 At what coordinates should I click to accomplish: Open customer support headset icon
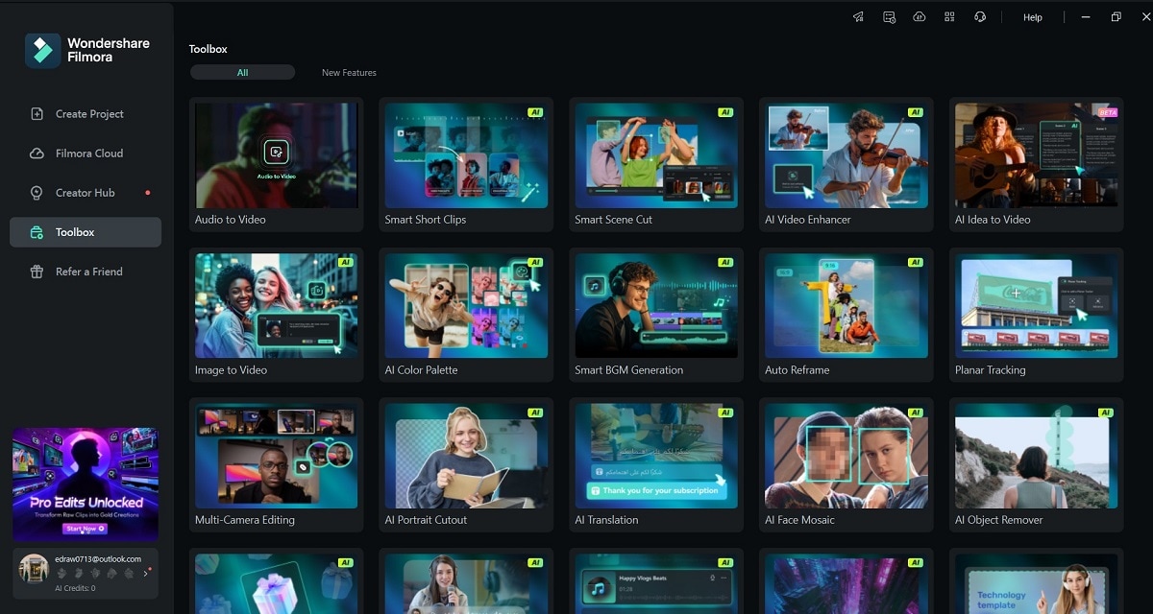pos(980,17)
